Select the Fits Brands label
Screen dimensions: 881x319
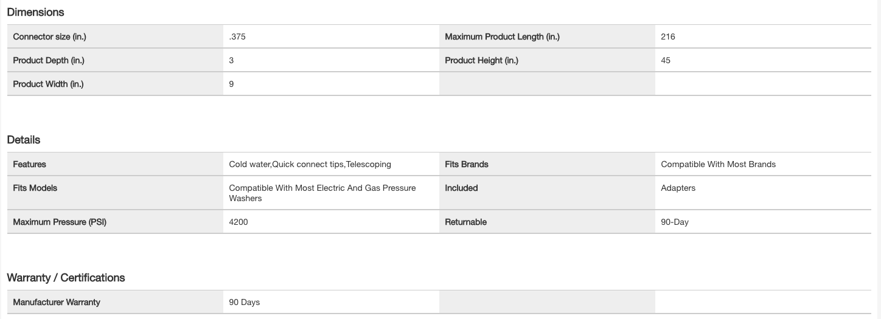[466, 164]
